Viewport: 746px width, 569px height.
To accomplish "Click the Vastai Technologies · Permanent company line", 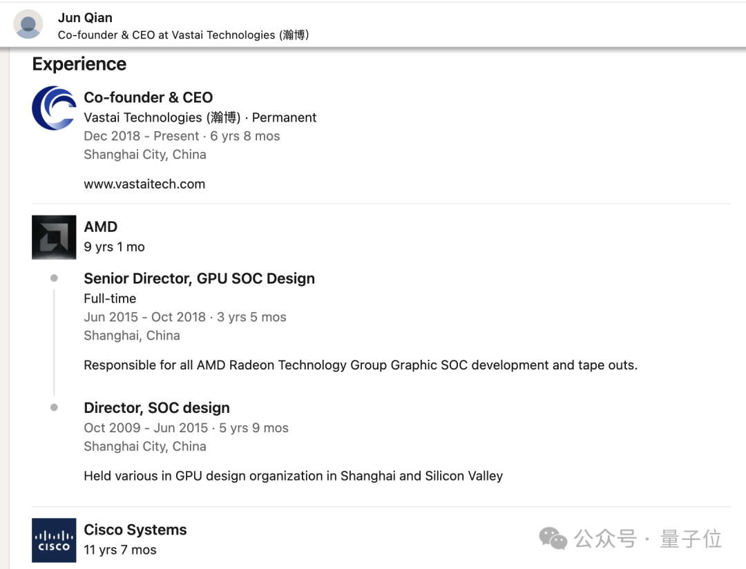I will click(x=200, y=117).
